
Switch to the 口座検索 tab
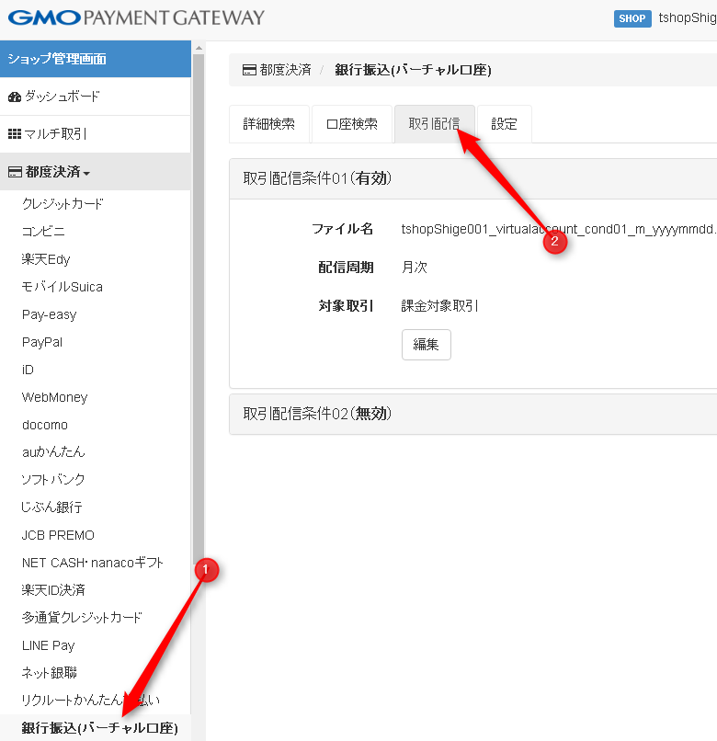click(x=351, y=124)
